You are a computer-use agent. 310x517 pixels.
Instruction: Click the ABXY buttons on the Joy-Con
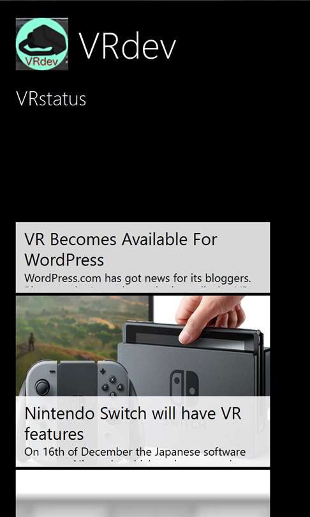point(113,387)
